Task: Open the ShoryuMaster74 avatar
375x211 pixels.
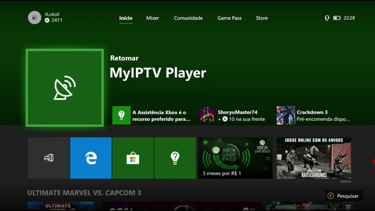Action: click(207, 115)
